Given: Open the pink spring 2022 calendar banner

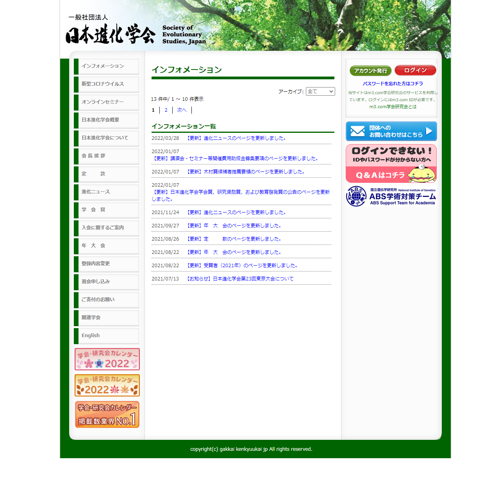Looking at the screenshot, I should click(107, 359).
